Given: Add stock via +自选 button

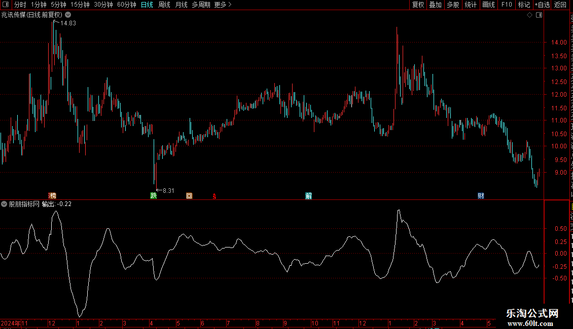Looking at the screenshot, I should click(x=542, y=5).
